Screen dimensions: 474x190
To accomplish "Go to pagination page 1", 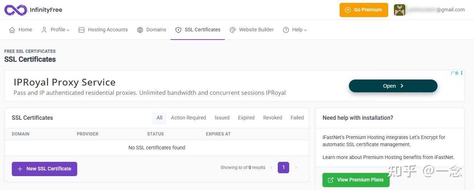I will 283,168.
